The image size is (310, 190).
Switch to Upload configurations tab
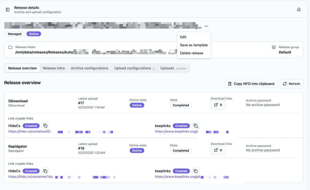click(134, 68)
